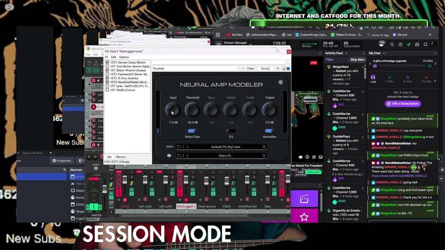Enable VST ReaEQ (Cockos) plugin checkbox

[x=107, y=90]
